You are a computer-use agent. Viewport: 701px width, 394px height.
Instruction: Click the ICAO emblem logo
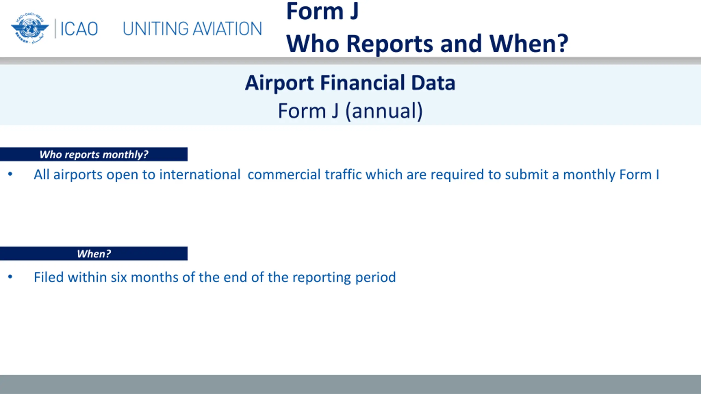pos(30,28)
